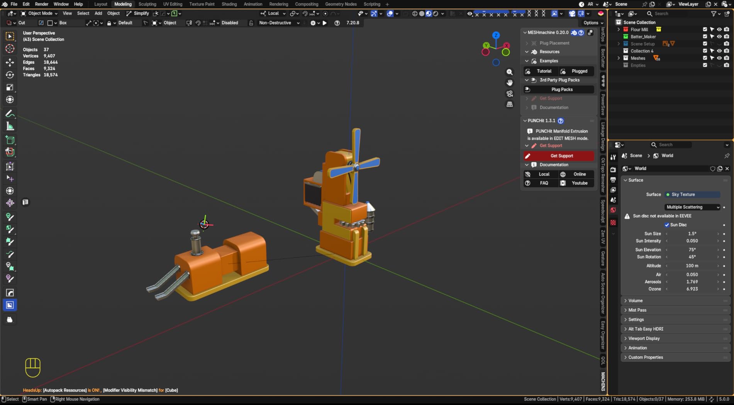Click the red Get Support button
Screen dimensions: 734x405
pos(559,156)
